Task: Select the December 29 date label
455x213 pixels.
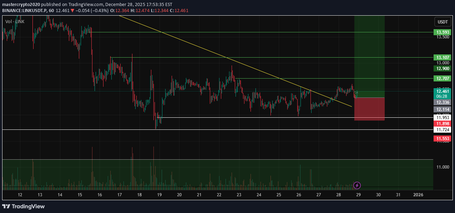Action: tap(358, 195)
